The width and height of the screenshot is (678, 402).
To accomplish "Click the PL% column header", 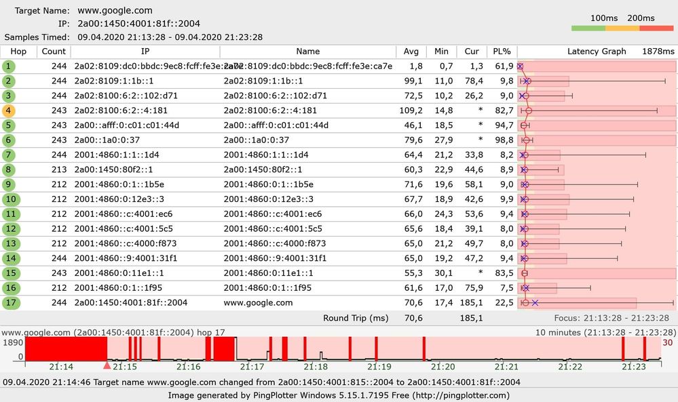I will 502,52.
